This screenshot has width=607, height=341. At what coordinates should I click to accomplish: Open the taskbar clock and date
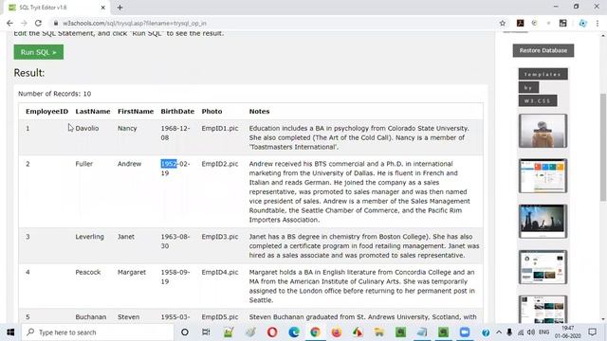[x=567, y=332]
